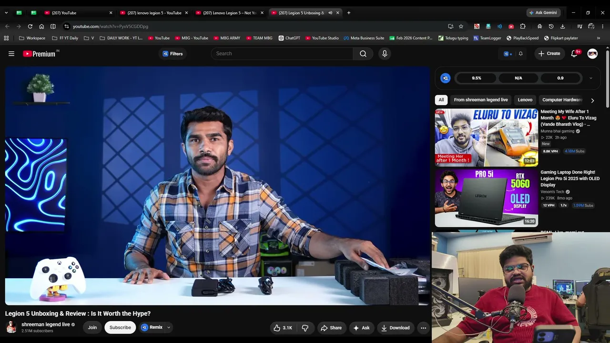Open the Flipkart paylater bookmark
The image size is (610, 343).
click(561, 38)
